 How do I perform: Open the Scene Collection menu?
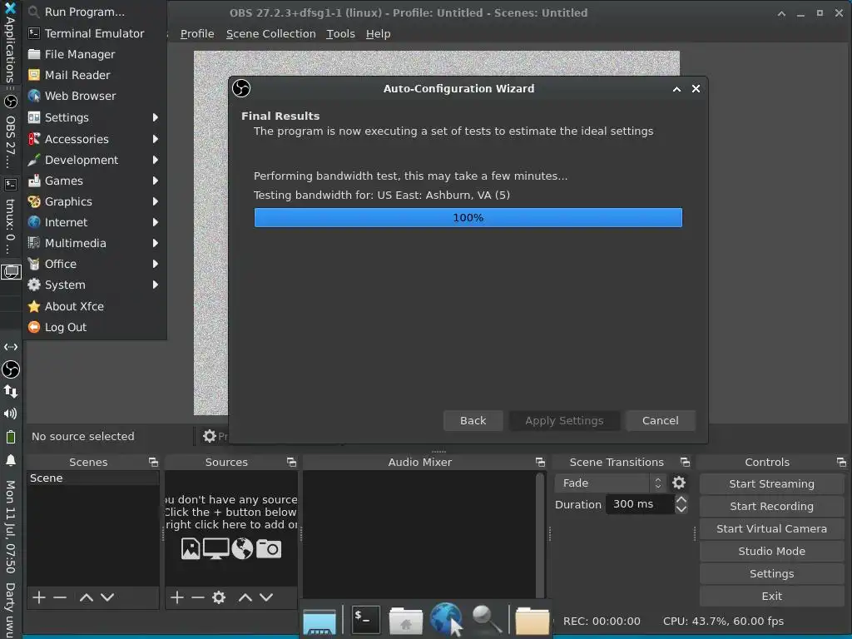pyautogui.click(x=270, y=33)
